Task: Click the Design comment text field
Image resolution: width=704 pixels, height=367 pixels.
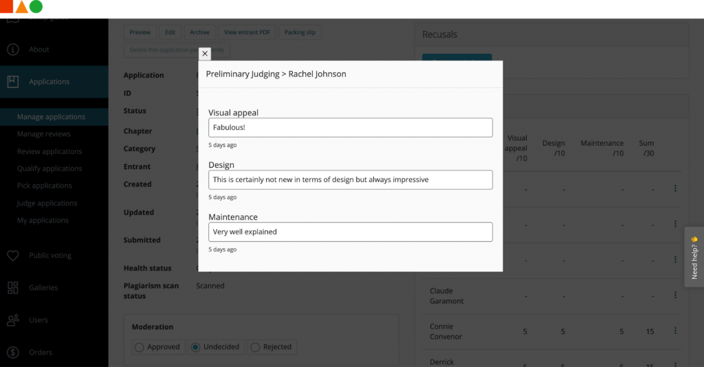Action: (x=350, y=180)
